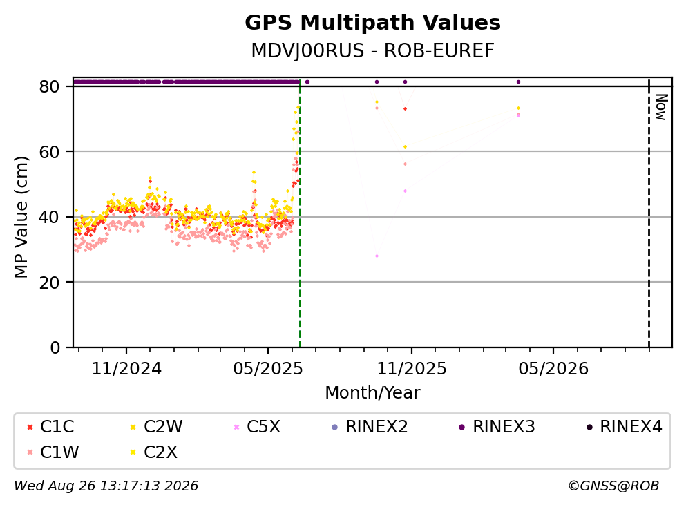Click the MP Value (cm) axis label
This screenshot has width=686, height=507.
21,217
